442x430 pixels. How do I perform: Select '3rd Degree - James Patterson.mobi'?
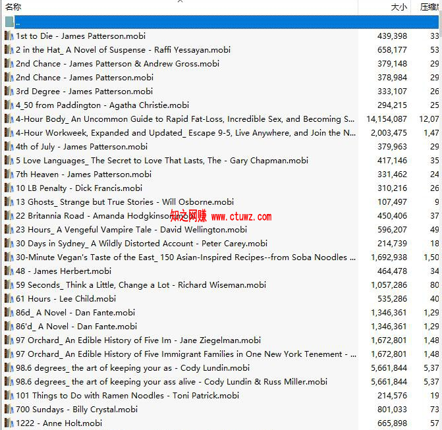coord(84,92)
